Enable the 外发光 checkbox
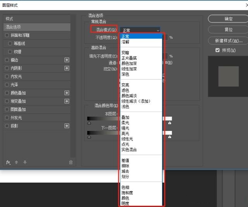248x207 pixels. click(7, 118)
